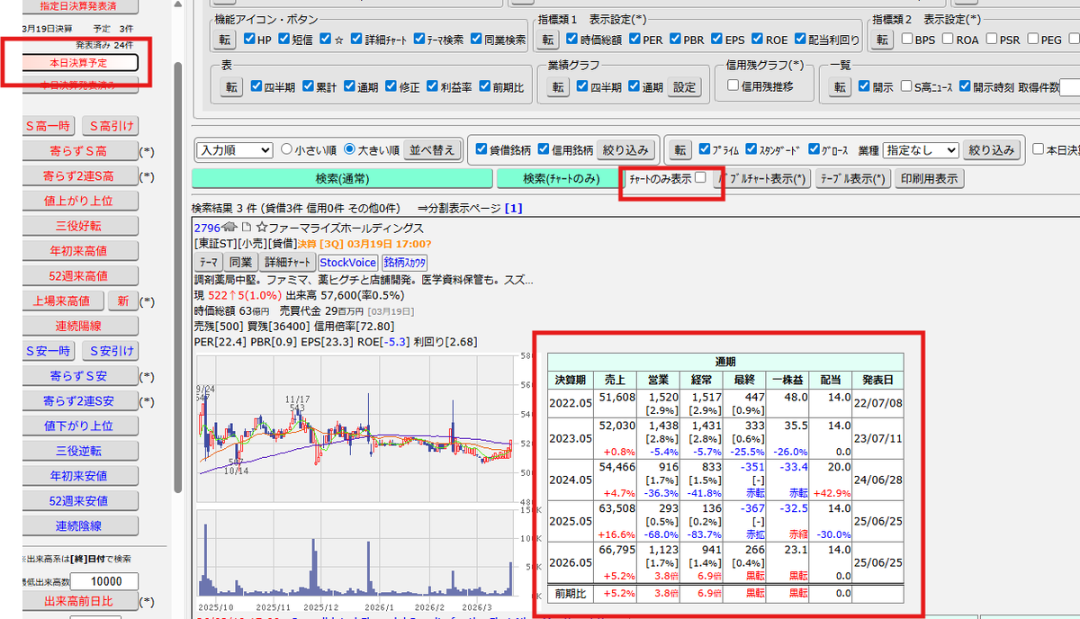Check the チャートのみ表示 checkbox
Image resolution: width=1080 pixels, height=619 pixels.
[700, 178]
